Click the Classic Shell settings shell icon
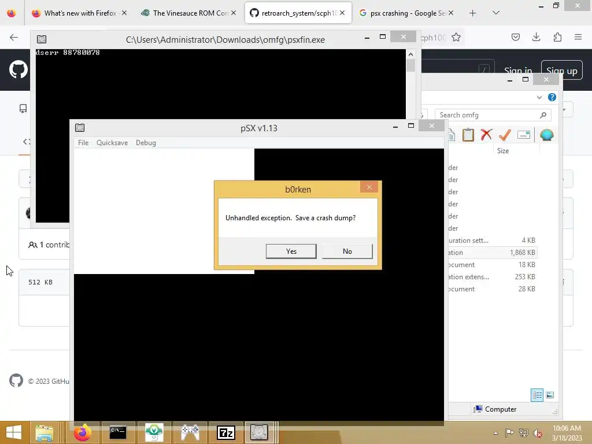The height and width of the screenshot is (444, 592). point(547,135)
